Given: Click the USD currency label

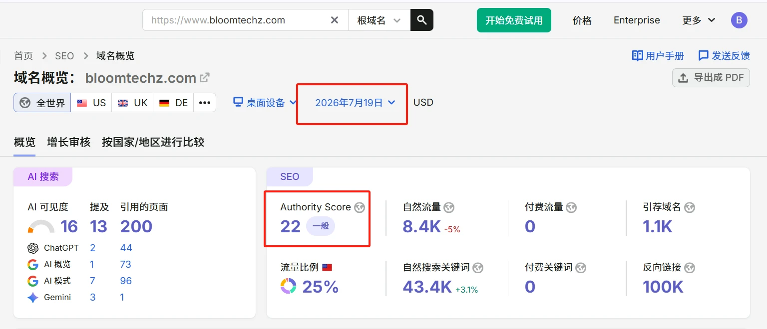Looking at the screenshot, I should click(x=423, y=103).
